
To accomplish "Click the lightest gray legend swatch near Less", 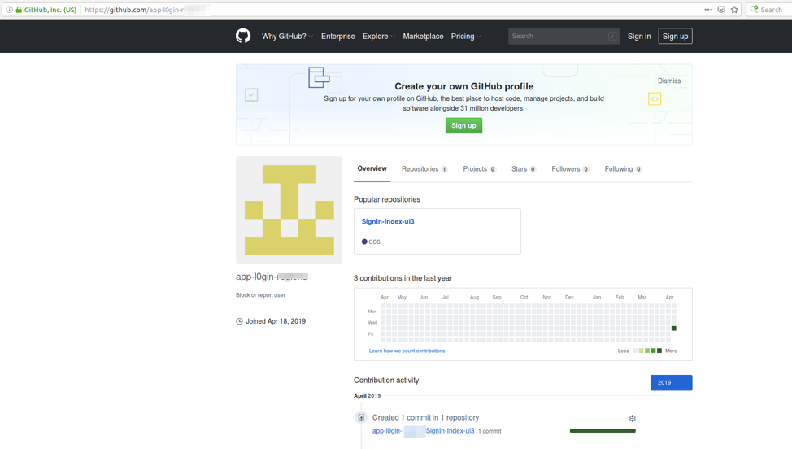I will pos(635,351).
